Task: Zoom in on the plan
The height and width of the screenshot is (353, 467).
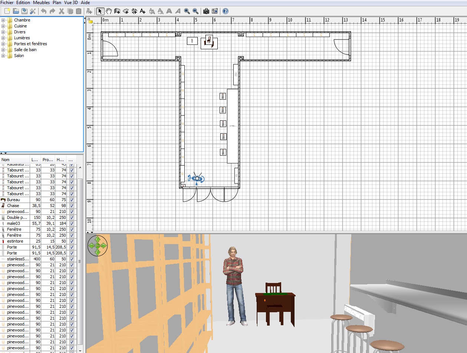Action: click(x=187, y=11)
